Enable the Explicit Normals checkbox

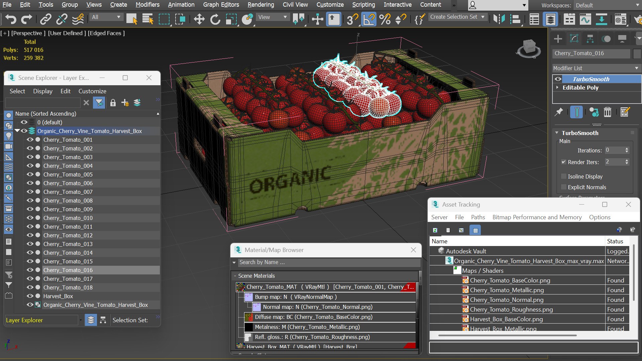pos(564,187)
